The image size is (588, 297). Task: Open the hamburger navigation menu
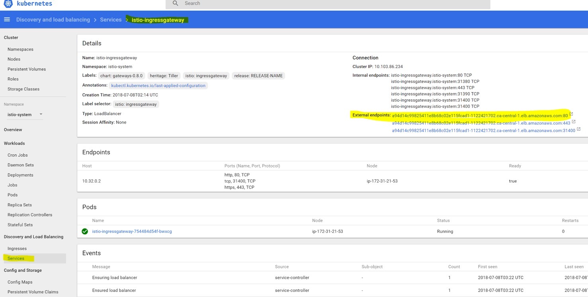(x=7, y=20)
